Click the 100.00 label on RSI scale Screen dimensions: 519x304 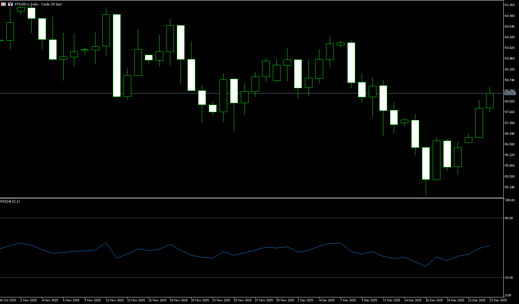click(510, 200)
